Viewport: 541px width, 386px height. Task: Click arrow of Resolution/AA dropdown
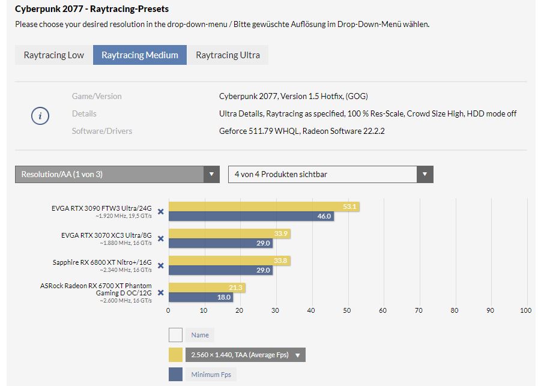tap(211, 174)
